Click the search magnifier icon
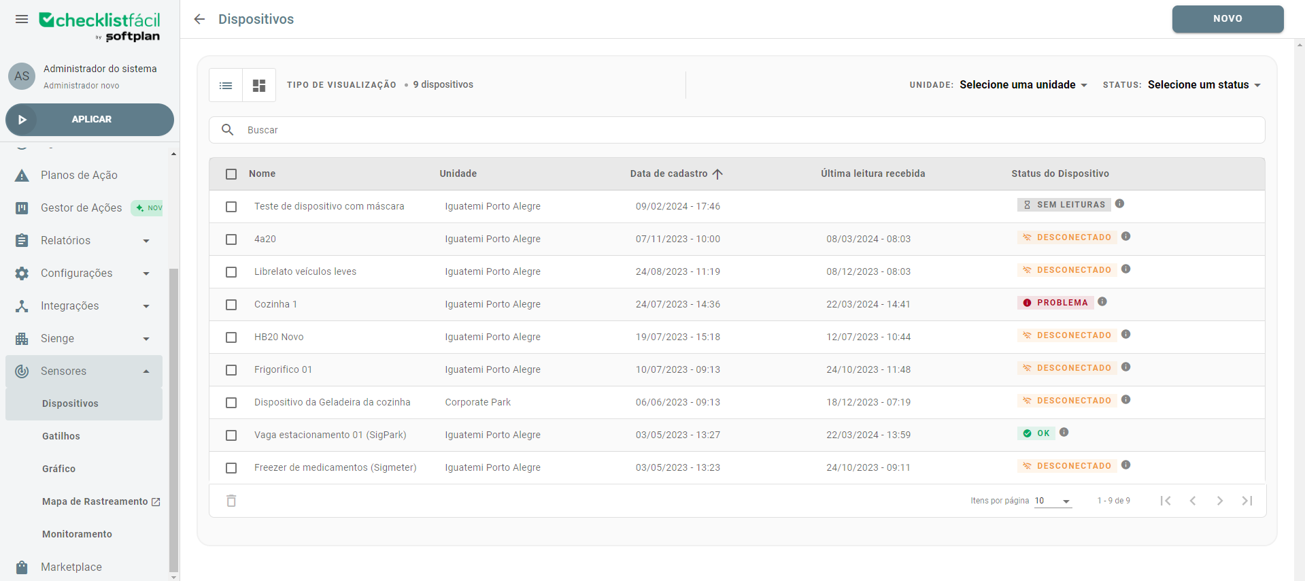The height and width of the screenshot is (581, 1305). pos(228,129)
